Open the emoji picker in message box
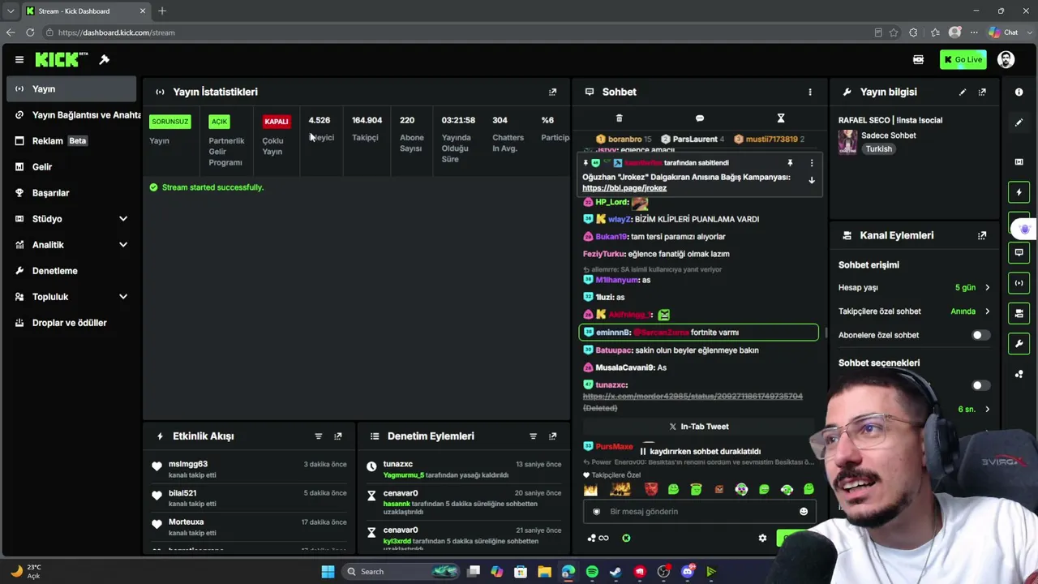This screenshot has height=584, width=1038. point(804,512)
